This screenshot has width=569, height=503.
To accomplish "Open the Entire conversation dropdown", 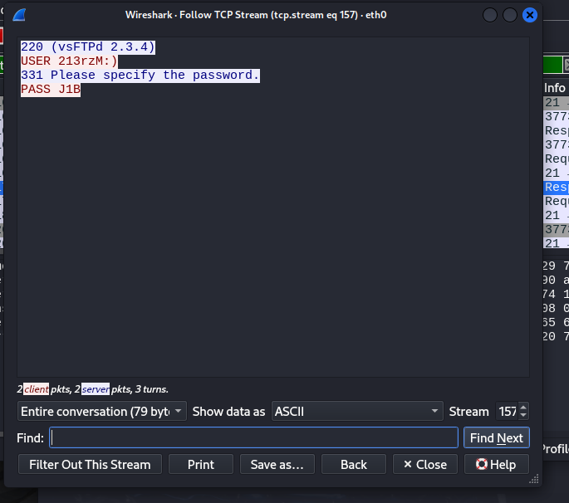I will click(x=101, y=411).
